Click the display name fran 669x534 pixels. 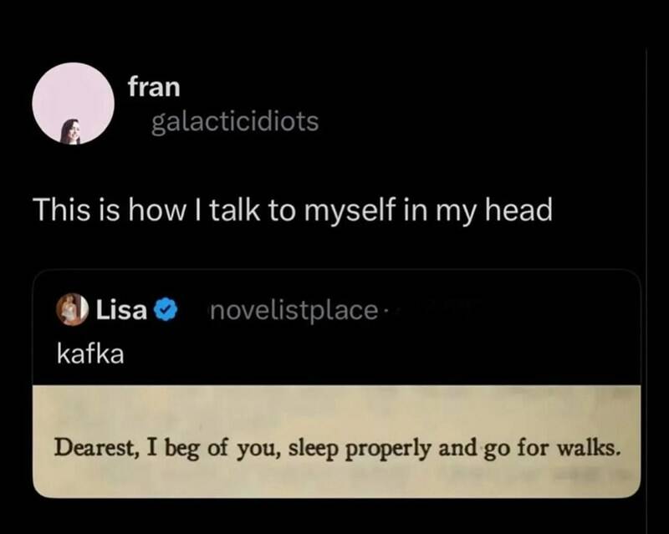coord(154,87)
